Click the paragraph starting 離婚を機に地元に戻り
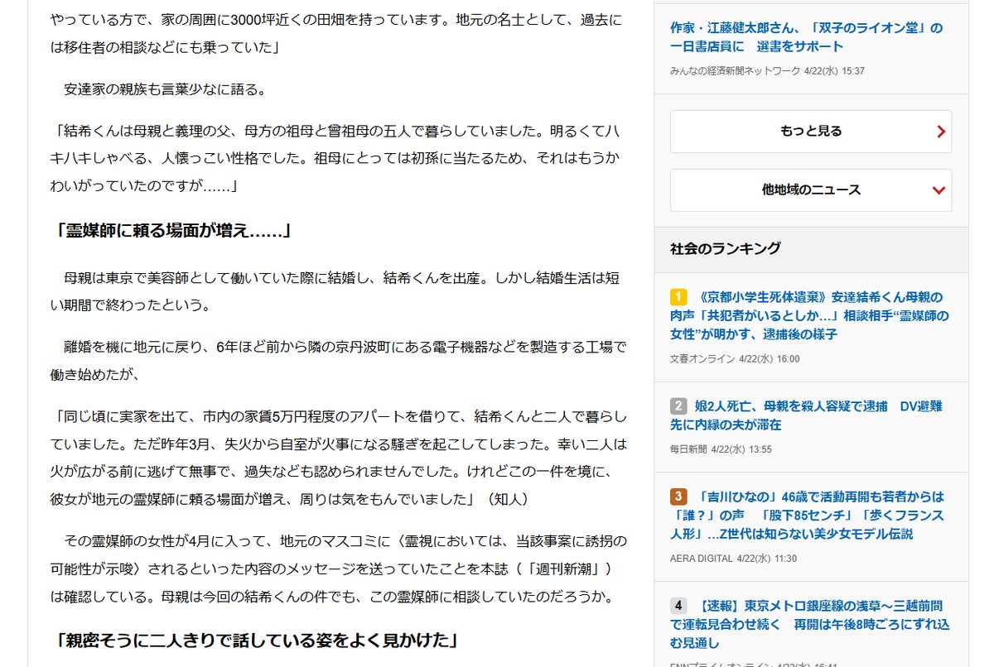 339,361
